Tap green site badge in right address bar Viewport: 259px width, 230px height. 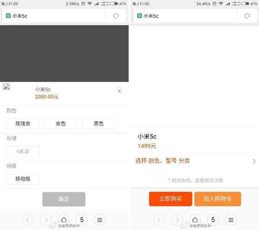point(139,16)
